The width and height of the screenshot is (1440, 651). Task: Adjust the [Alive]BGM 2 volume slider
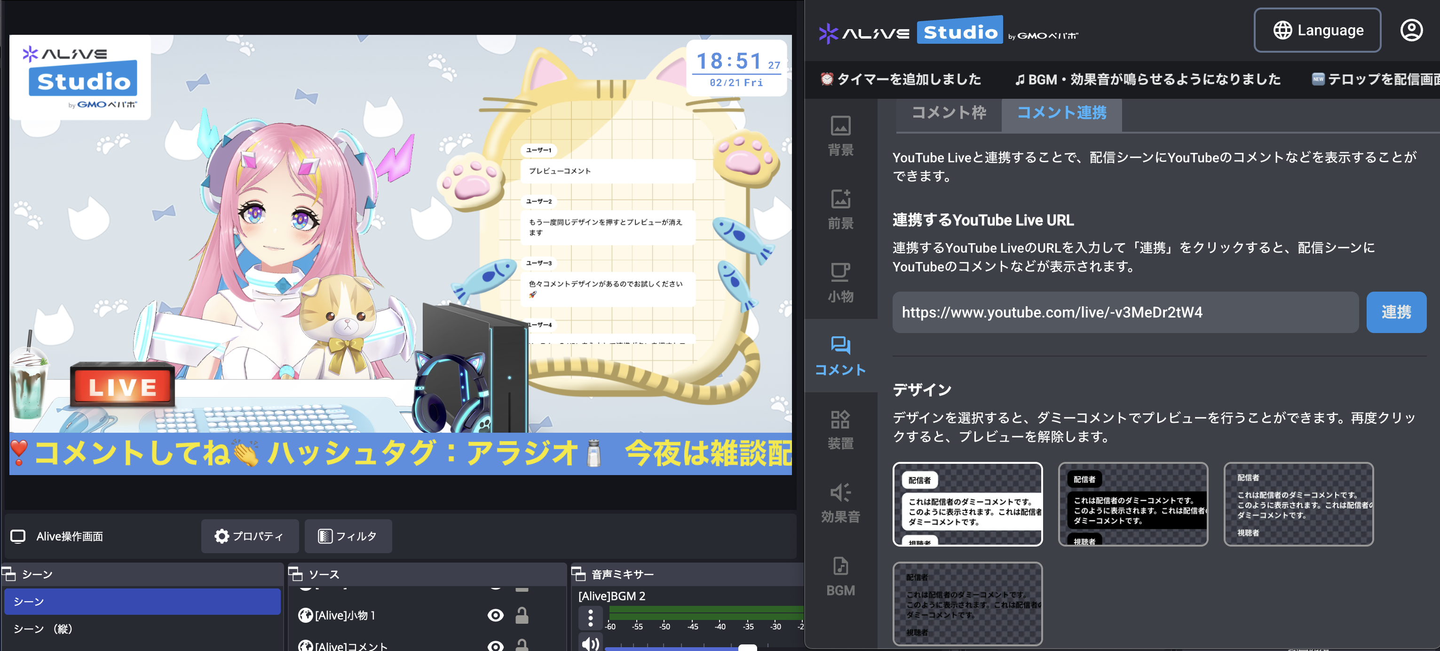pyautogui.click(x=747, y=648)
